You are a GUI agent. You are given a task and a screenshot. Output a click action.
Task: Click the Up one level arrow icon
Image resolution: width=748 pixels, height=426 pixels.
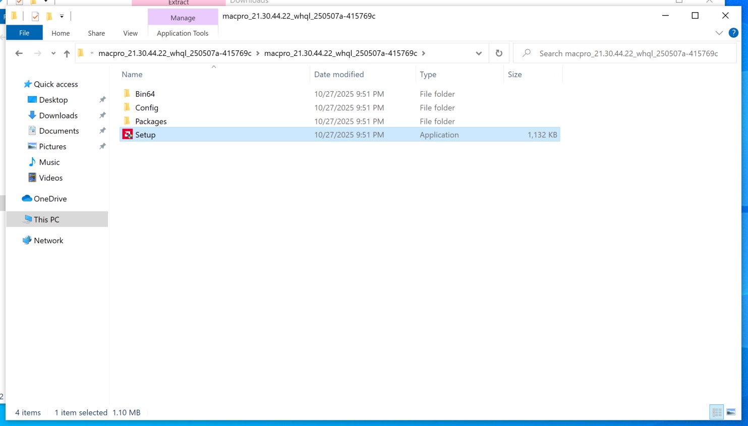coord(66,53)
